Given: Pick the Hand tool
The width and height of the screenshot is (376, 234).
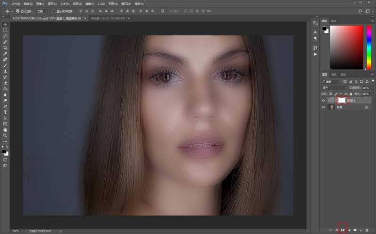Looking at the screenshot, I should click(5, 130).
